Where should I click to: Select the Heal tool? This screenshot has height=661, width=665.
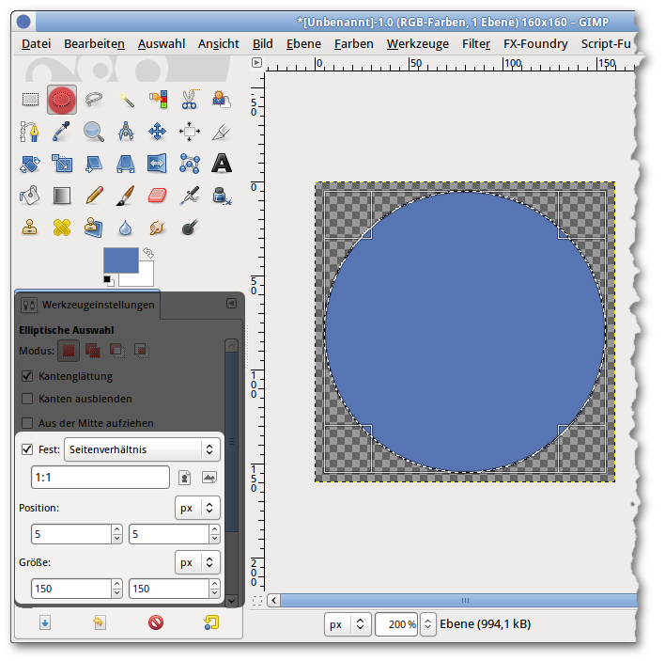pyautogui.click(x=62, y=228)
